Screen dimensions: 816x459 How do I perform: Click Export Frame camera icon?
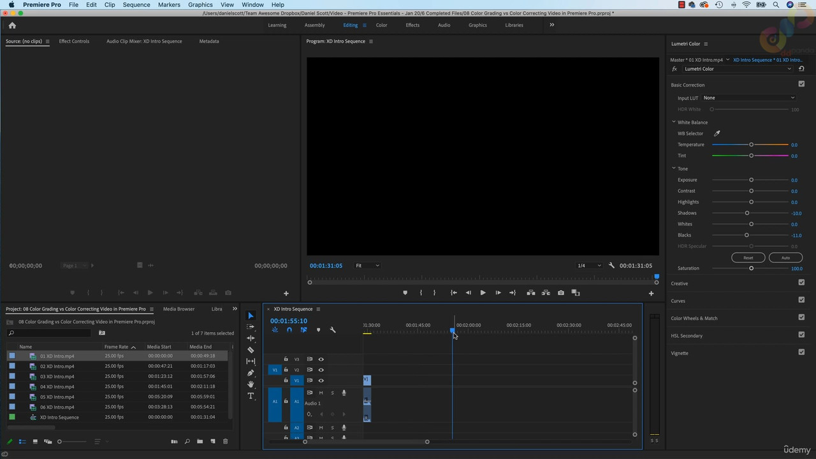560,293
